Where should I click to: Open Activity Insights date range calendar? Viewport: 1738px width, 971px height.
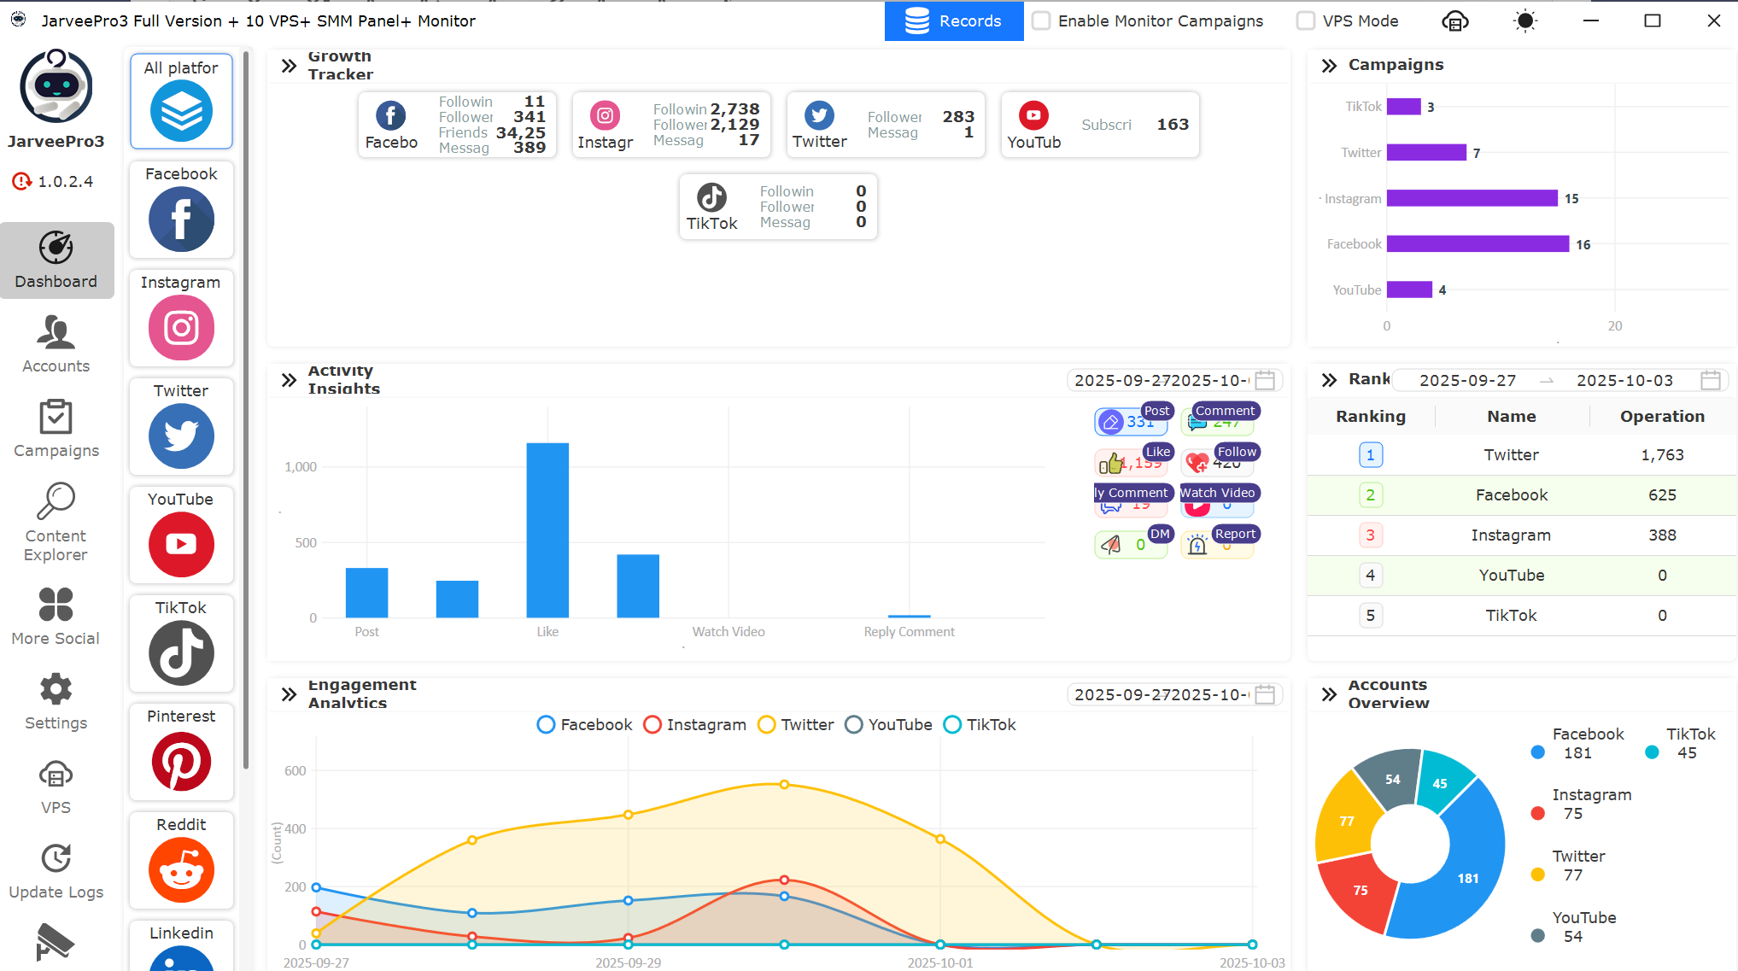pos(1265,380)
